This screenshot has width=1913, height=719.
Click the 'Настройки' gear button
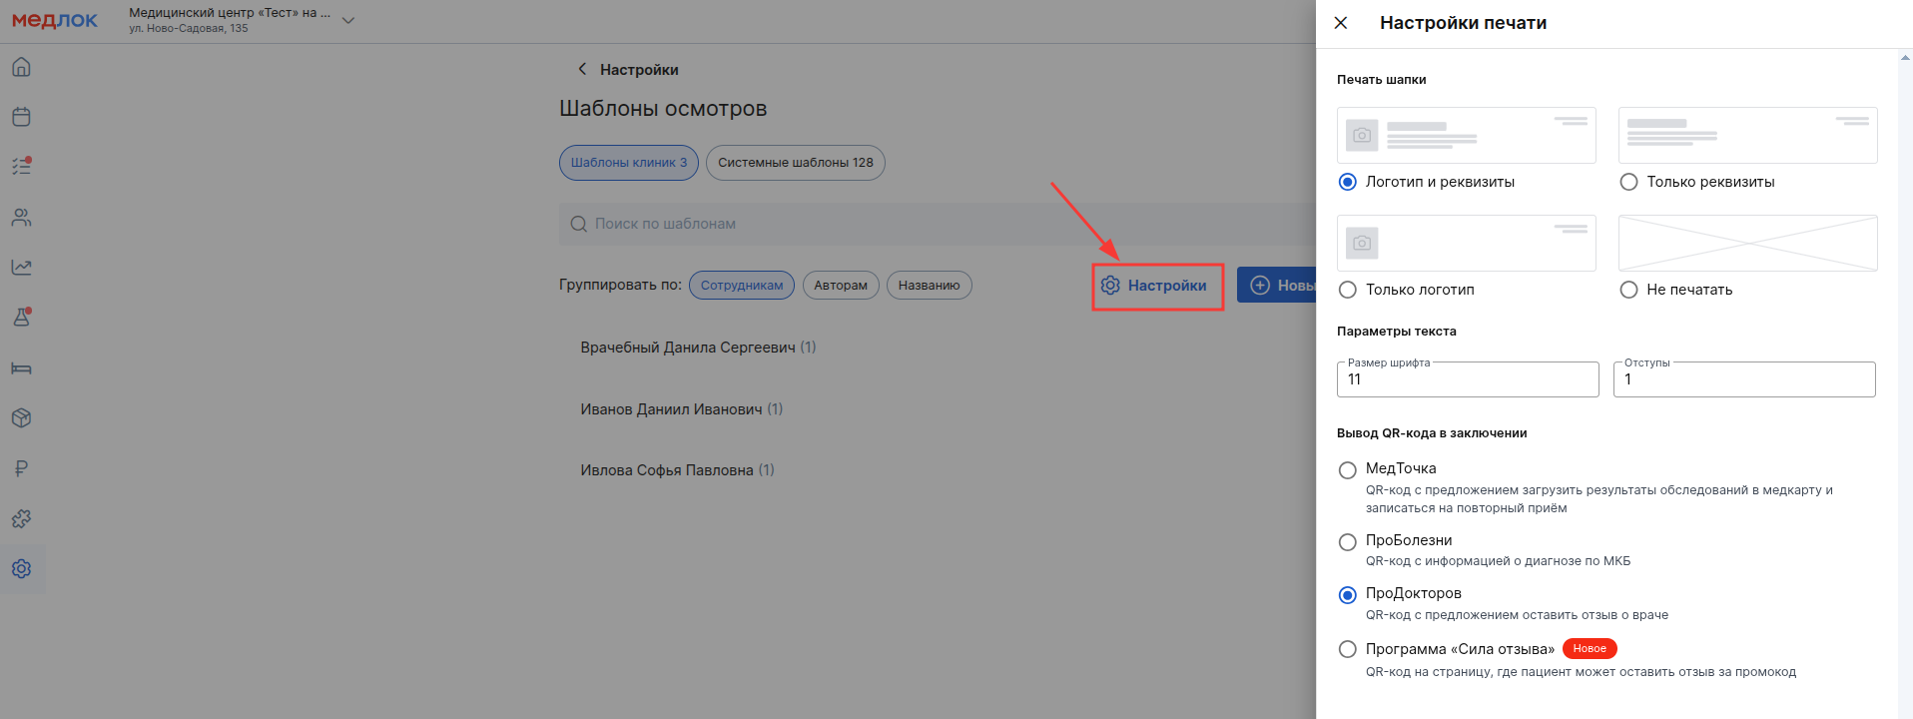tap(1156, 286)
